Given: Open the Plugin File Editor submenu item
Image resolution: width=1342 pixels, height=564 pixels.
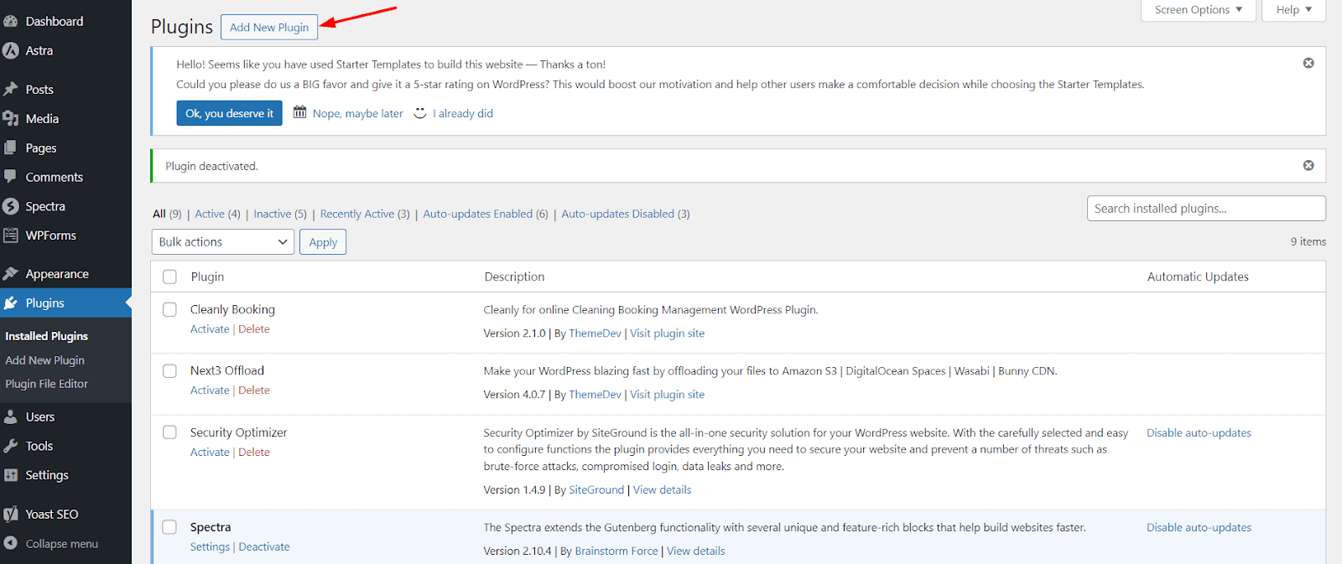Looking at the screenshot, I should tap(47, 384).
